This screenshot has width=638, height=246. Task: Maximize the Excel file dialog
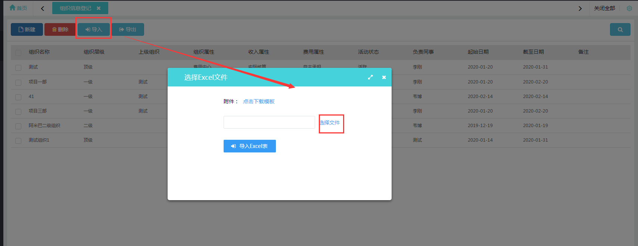pos(370,77)
